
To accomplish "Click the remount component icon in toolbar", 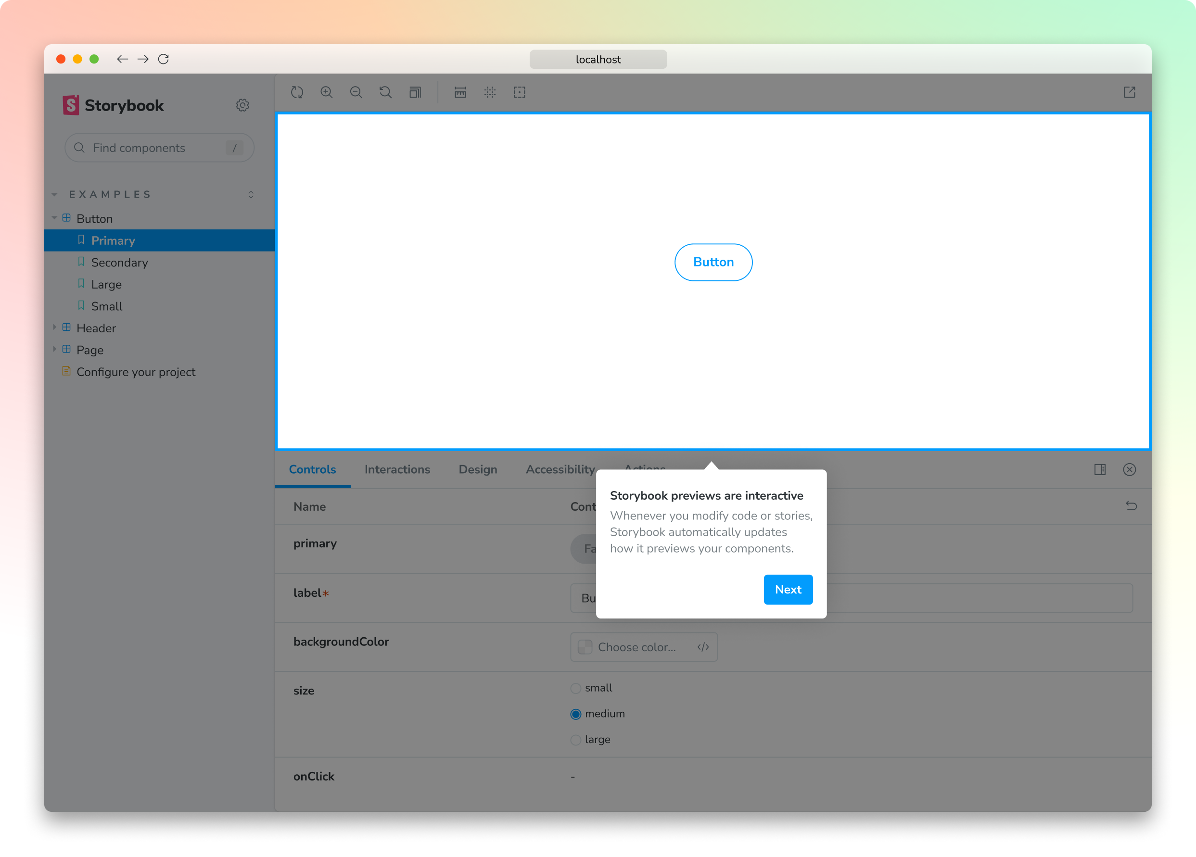I will (297, 92).
